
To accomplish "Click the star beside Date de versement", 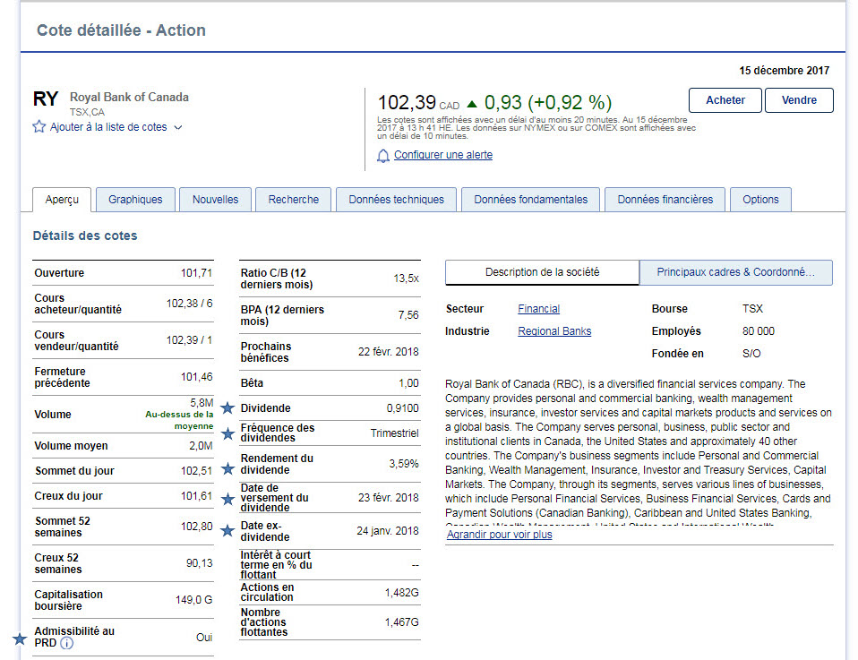I will coord(227,499).
